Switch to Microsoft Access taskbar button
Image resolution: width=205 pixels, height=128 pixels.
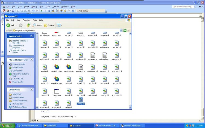pyautogui.click(x=107, y=126)
